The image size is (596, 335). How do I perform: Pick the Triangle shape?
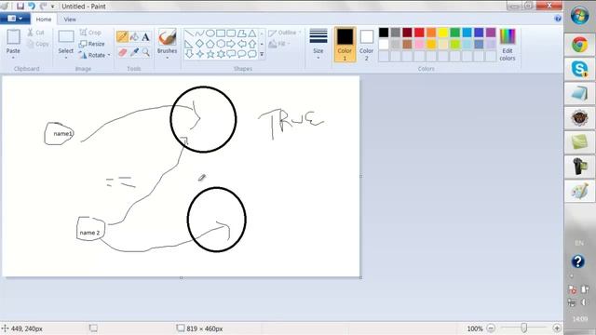point(252,33)
